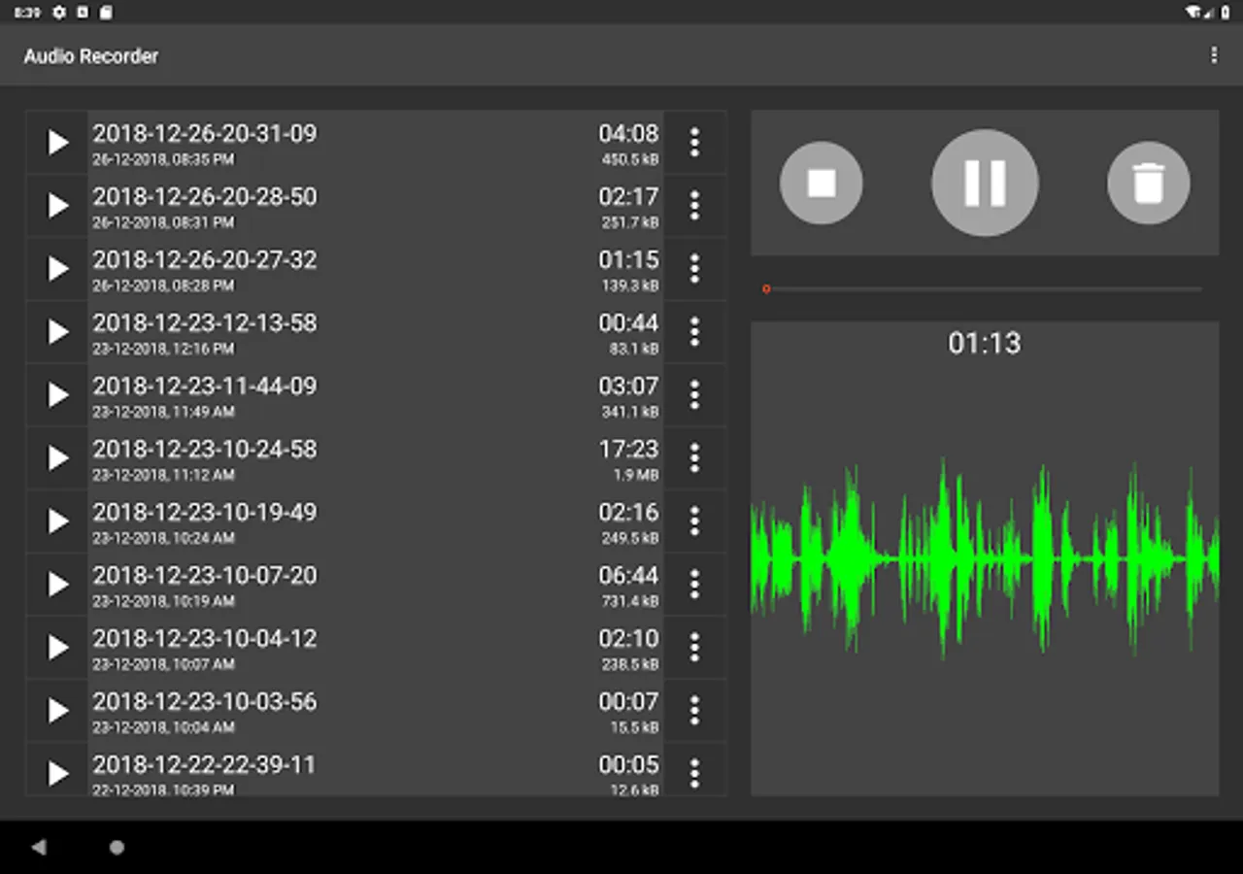Viewport: 1243px width, 874px height.
Task: Click the 731.4 kB file size
Action: coord(630,601)
